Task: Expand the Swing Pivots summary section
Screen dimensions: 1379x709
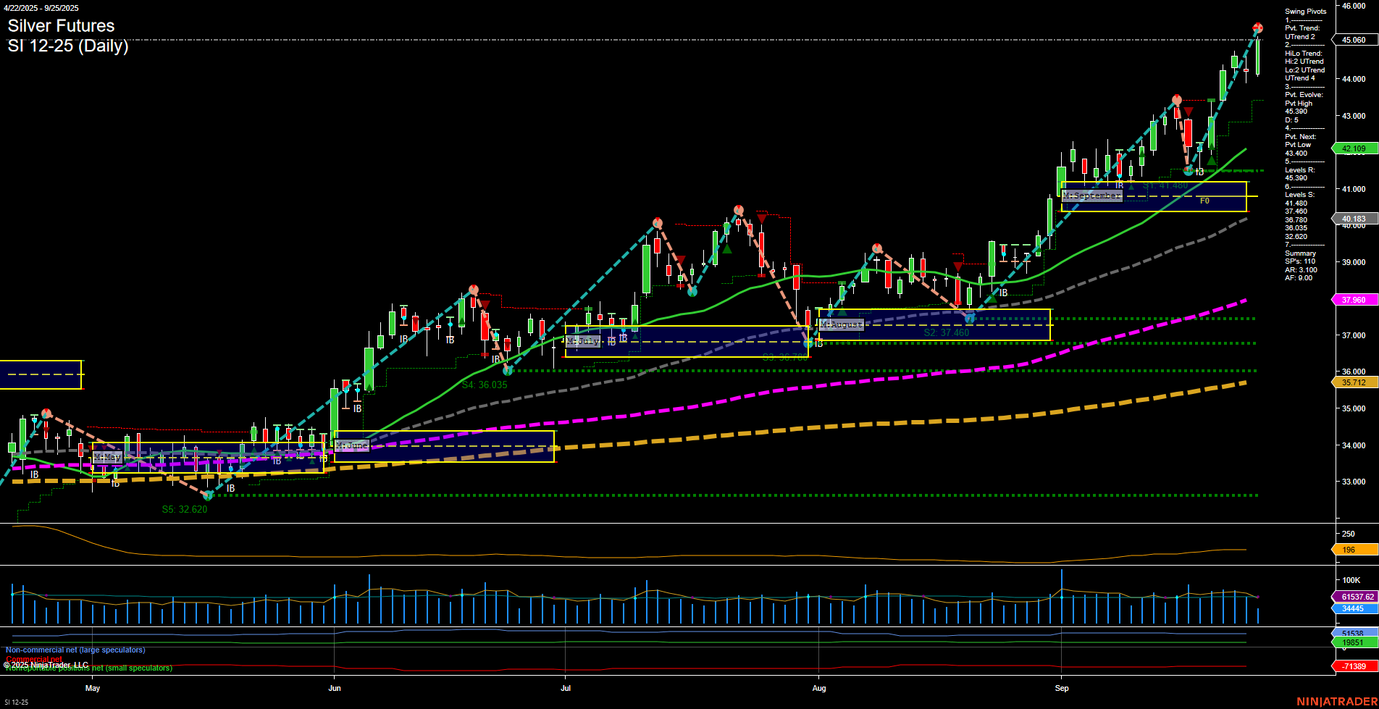Action: coord(1306,11)
